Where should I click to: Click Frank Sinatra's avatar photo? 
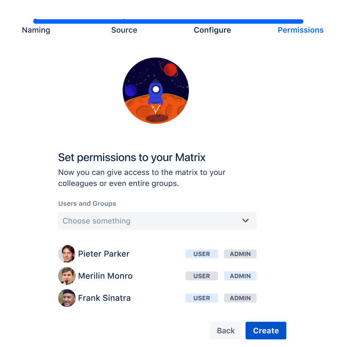[x=67, y=298]
